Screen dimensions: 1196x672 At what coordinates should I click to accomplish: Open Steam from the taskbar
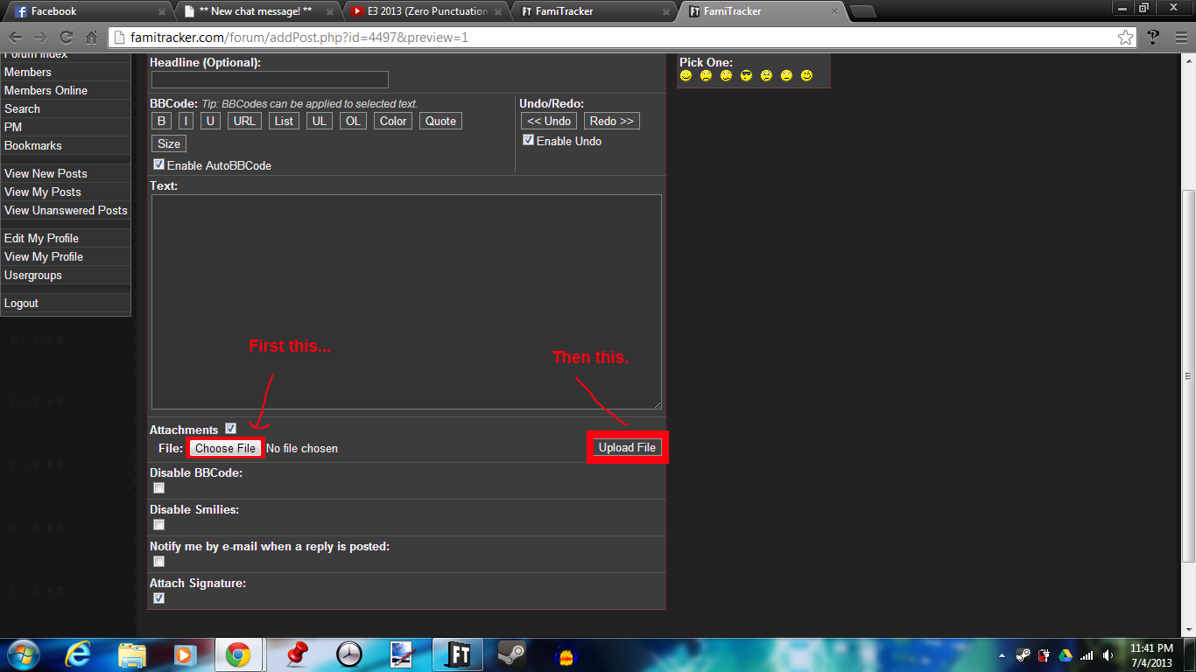coord(511,654)
